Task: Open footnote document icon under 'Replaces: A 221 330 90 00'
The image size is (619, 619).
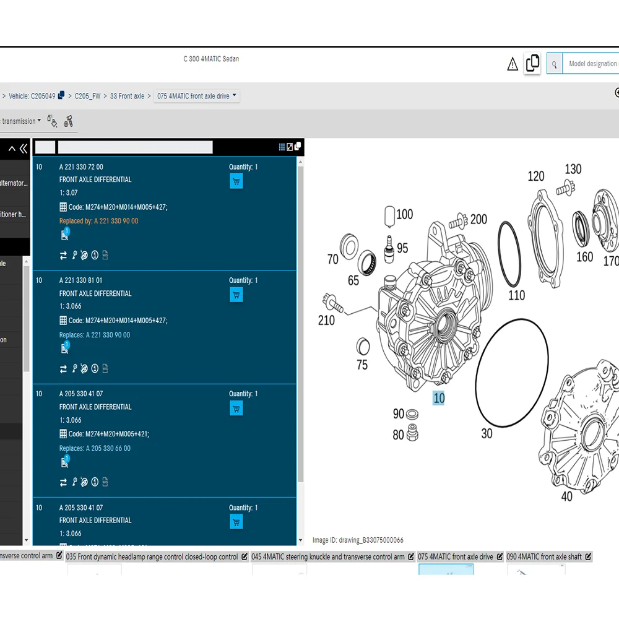Action: 65,347
